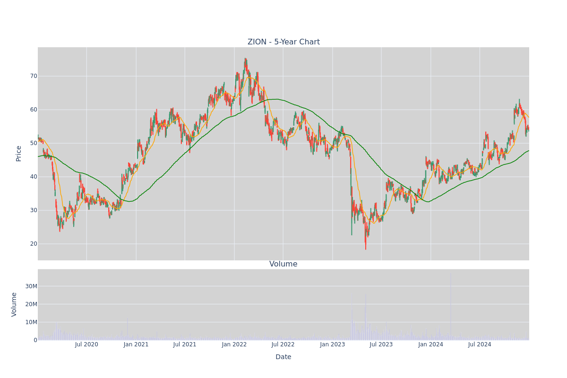Click the 0 volume tick label
The image size is (567, 378).
tap(35, 340)
